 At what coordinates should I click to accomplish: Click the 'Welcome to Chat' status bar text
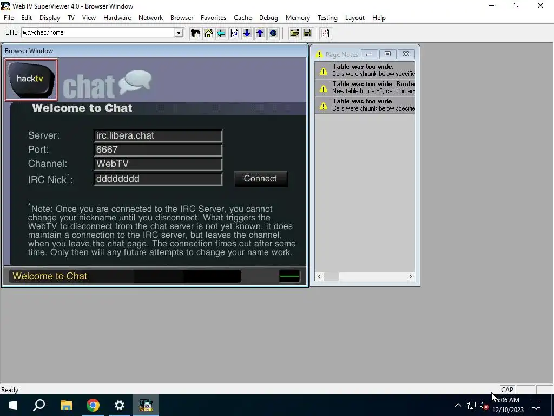[50, 276]
